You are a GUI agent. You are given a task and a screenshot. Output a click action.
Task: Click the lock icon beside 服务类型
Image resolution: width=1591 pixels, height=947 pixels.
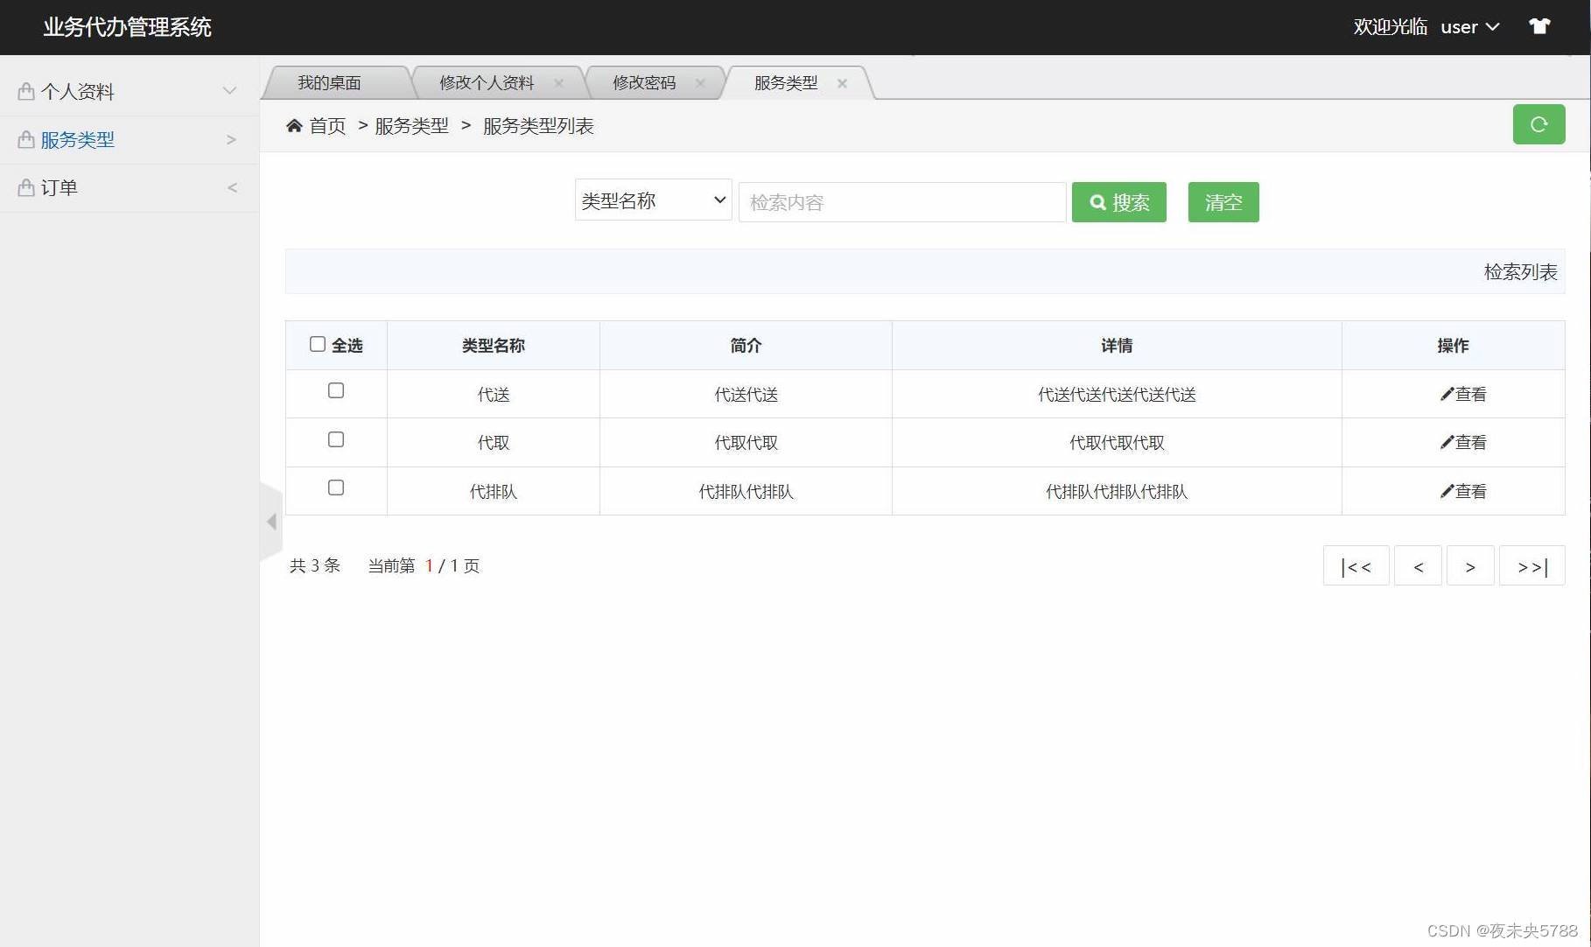click(26, 139)
